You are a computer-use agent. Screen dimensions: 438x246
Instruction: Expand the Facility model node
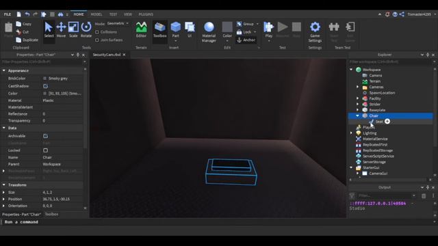point(357,98)
